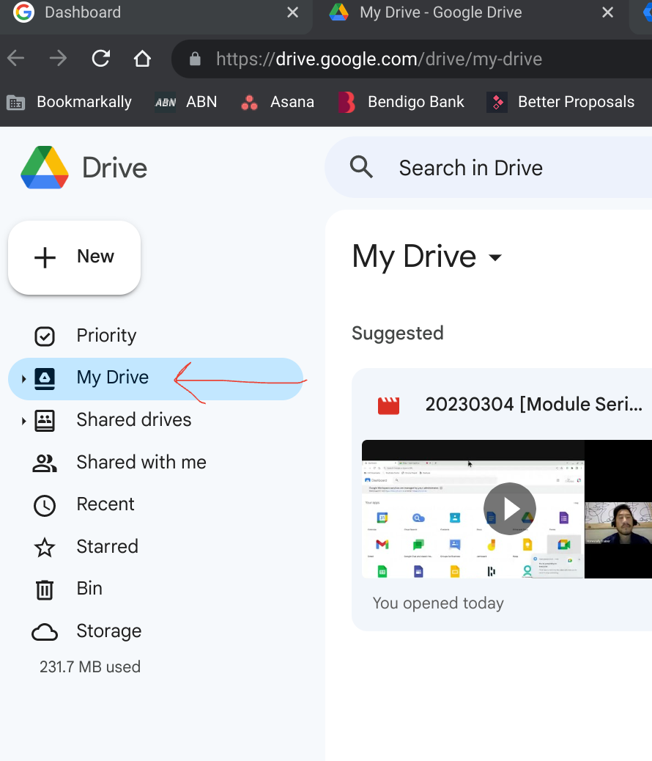652x761 pixels.
Task: Reload the page with the refresh icon
Action: [101, 59]
